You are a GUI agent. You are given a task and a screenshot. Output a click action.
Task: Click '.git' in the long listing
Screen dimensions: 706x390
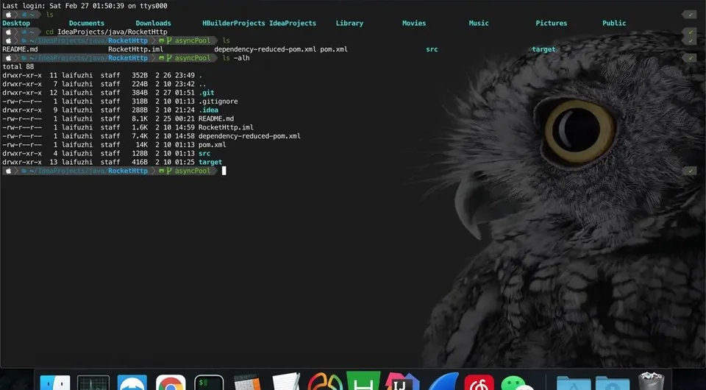tap(206, 93)
